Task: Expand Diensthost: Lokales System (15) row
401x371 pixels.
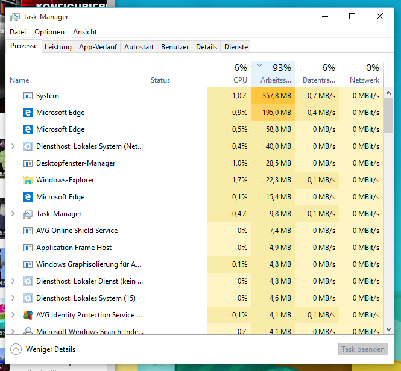Action: click(13, 298)
